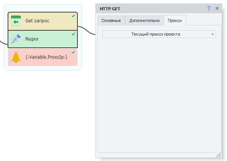Click the dropdown arrow of the proxy selector
The image size is (227, 161).
[212, 34]
